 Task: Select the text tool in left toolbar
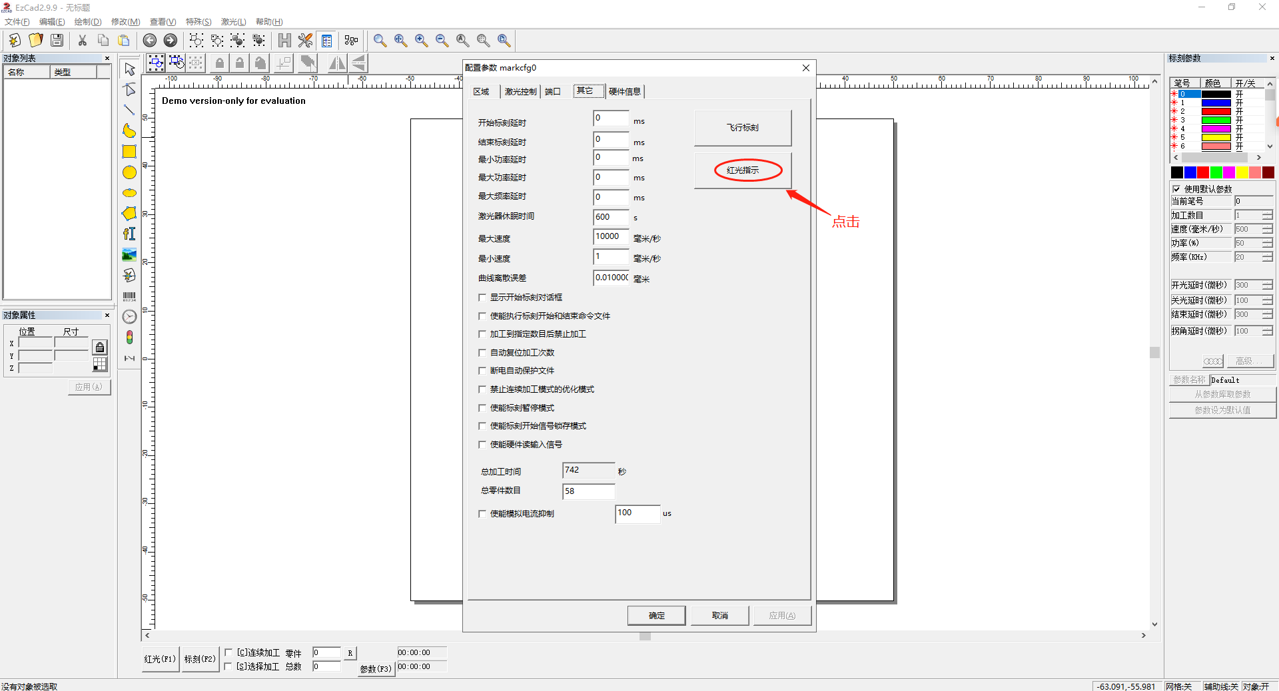click(129, 234)
